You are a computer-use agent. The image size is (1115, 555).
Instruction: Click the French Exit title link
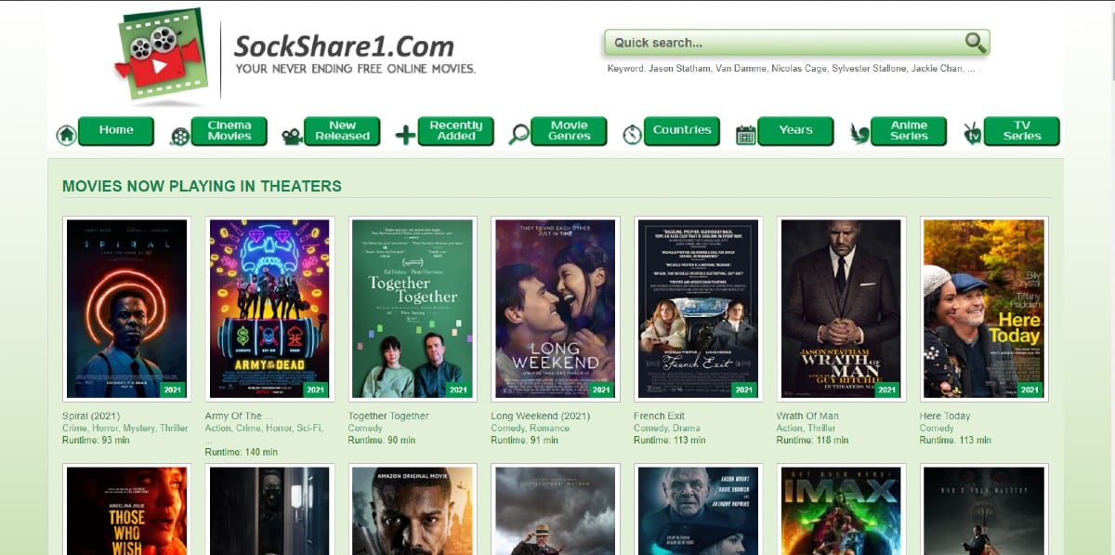pyautogui.click(x=660, y=416)
